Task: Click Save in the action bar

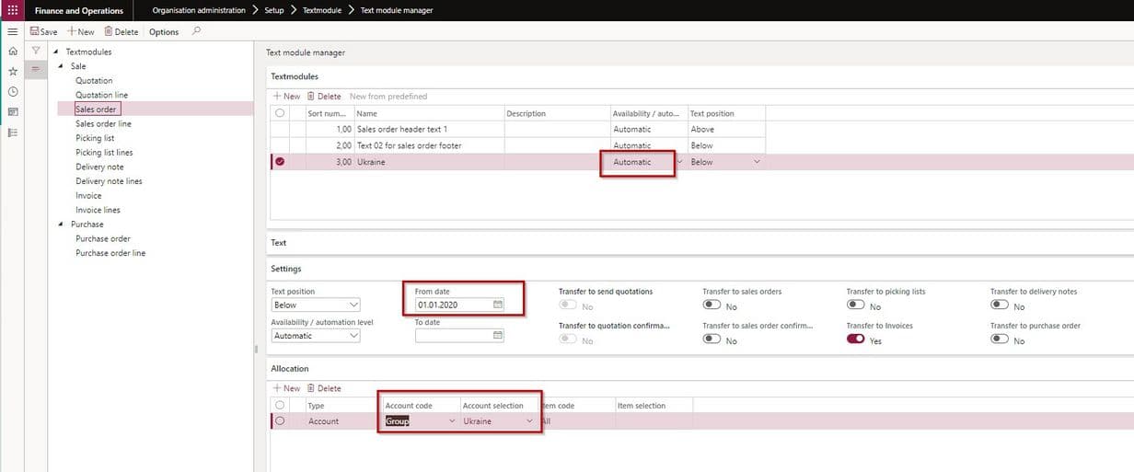Action: 43,31
